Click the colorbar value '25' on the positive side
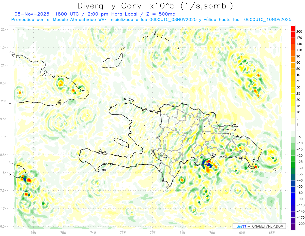Viewport: 305px width, 236px height. [x=299, y=94]
